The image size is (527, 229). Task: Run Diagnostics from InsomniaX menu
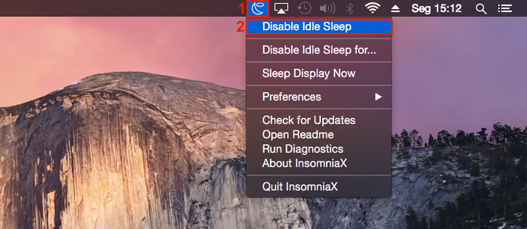(303, 149)
